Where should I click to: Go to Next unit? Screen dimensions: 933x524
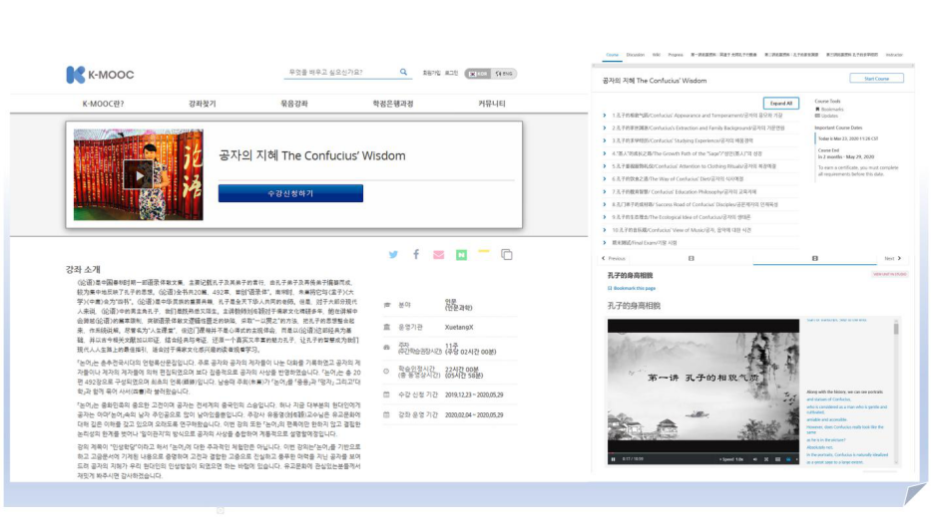click(x=892, y=258)
